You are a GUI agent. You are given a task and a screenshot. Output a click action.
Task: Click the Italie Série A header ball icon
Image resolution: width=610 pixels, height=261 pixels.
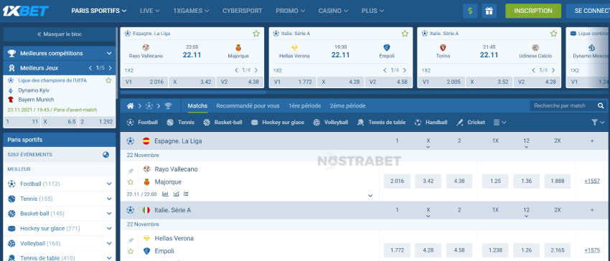[131, 210]
